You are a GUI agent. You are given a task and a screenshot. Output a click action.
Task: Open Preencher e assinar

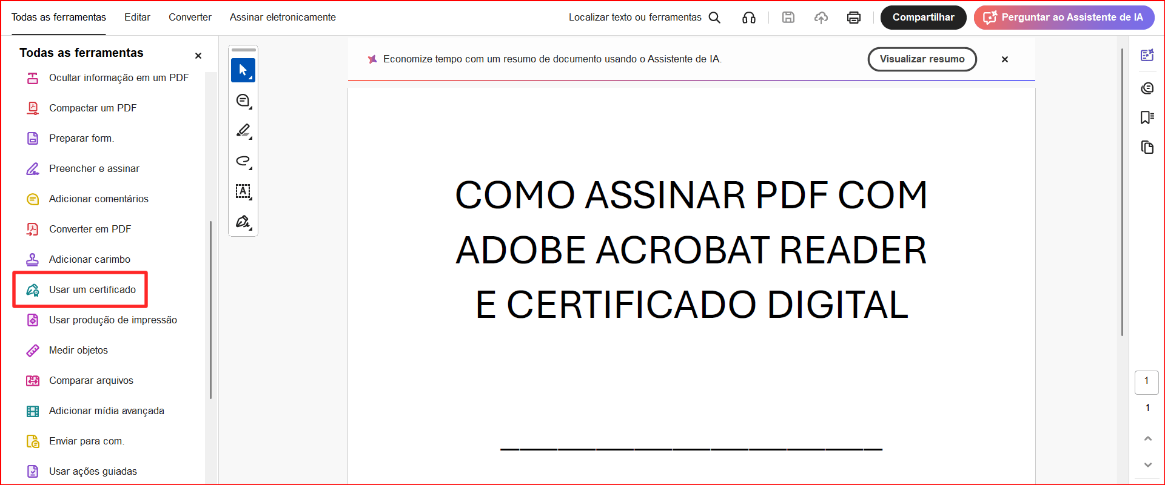[82, 168]
